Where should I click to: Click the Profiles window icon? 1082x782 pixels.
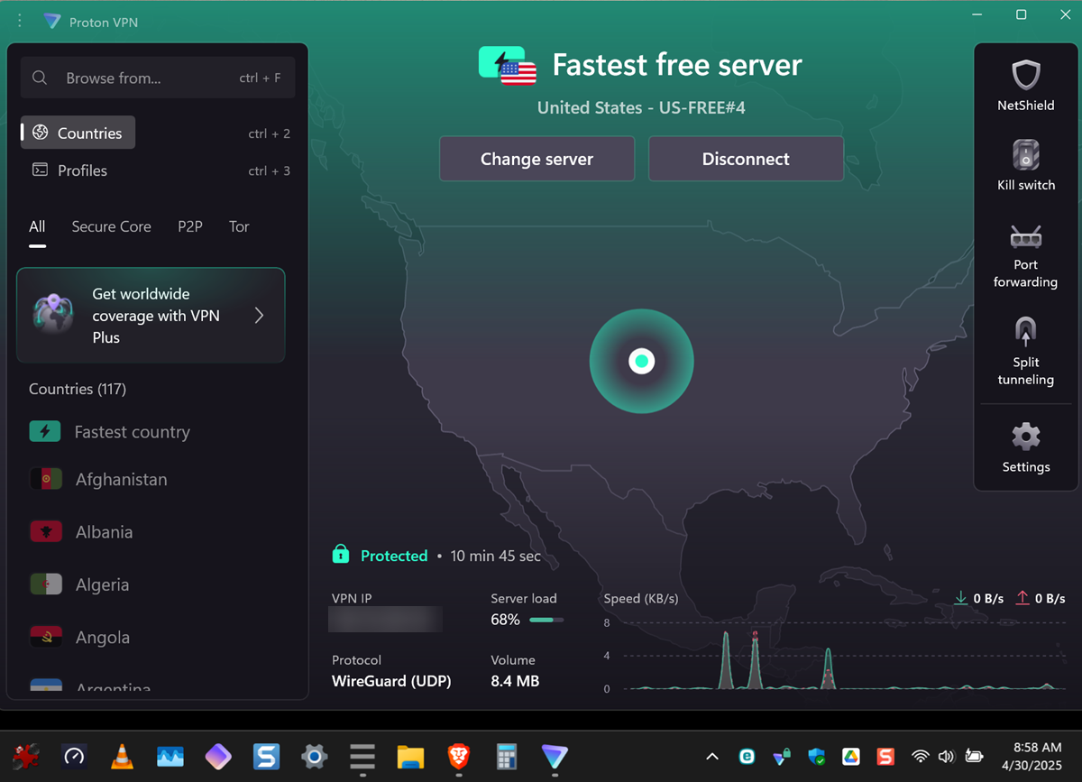tap(40, 170)
